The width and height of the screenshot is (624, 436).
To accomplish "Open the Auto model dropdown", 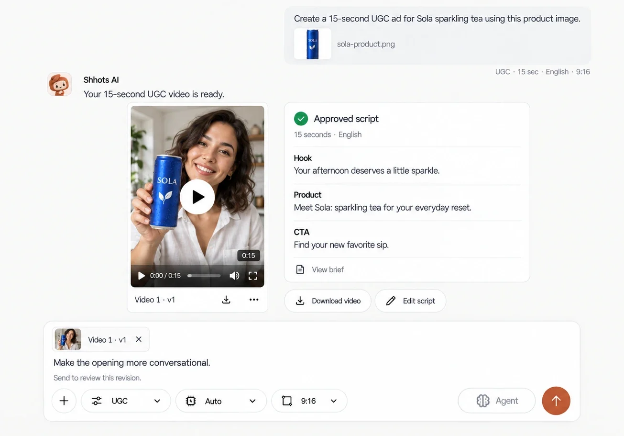I will pos(221,401).
